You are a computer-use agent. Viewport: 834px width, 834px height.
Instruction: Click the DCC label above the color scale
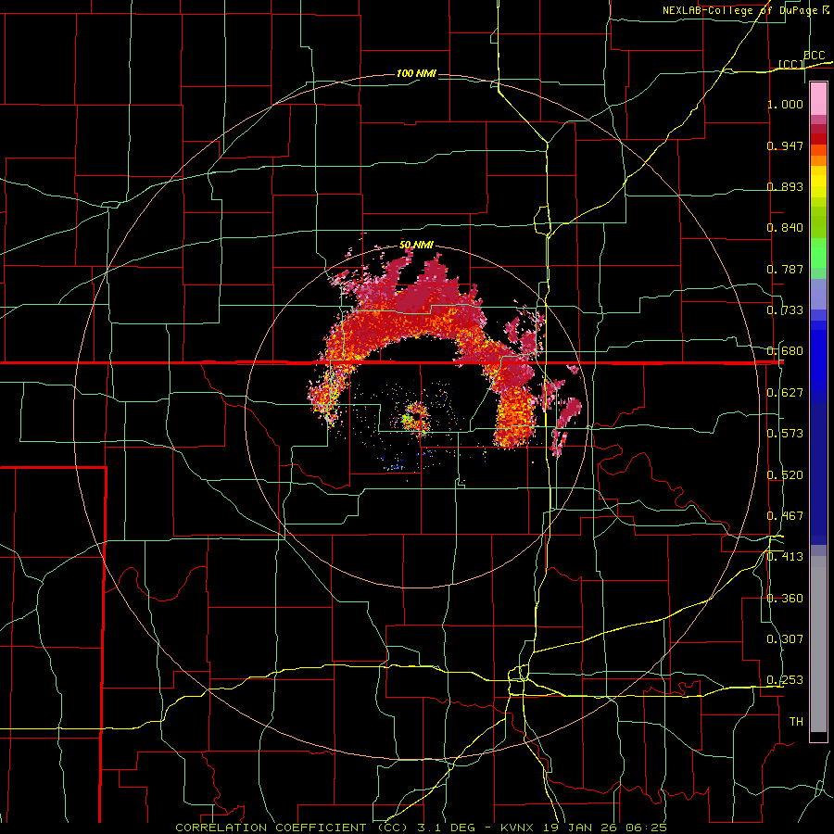pos(814,56)
